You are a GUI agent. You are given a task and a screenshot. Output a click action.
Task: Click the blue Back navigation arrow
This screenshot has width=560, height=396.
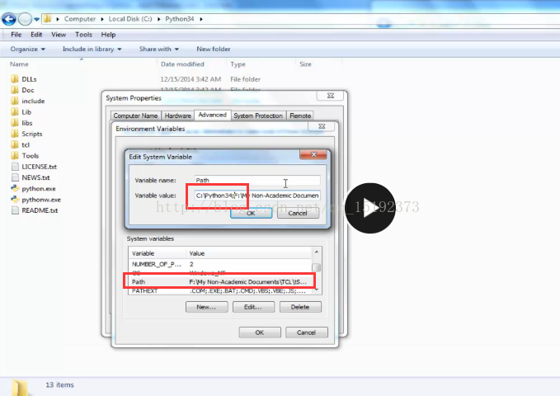click(9, 19)
